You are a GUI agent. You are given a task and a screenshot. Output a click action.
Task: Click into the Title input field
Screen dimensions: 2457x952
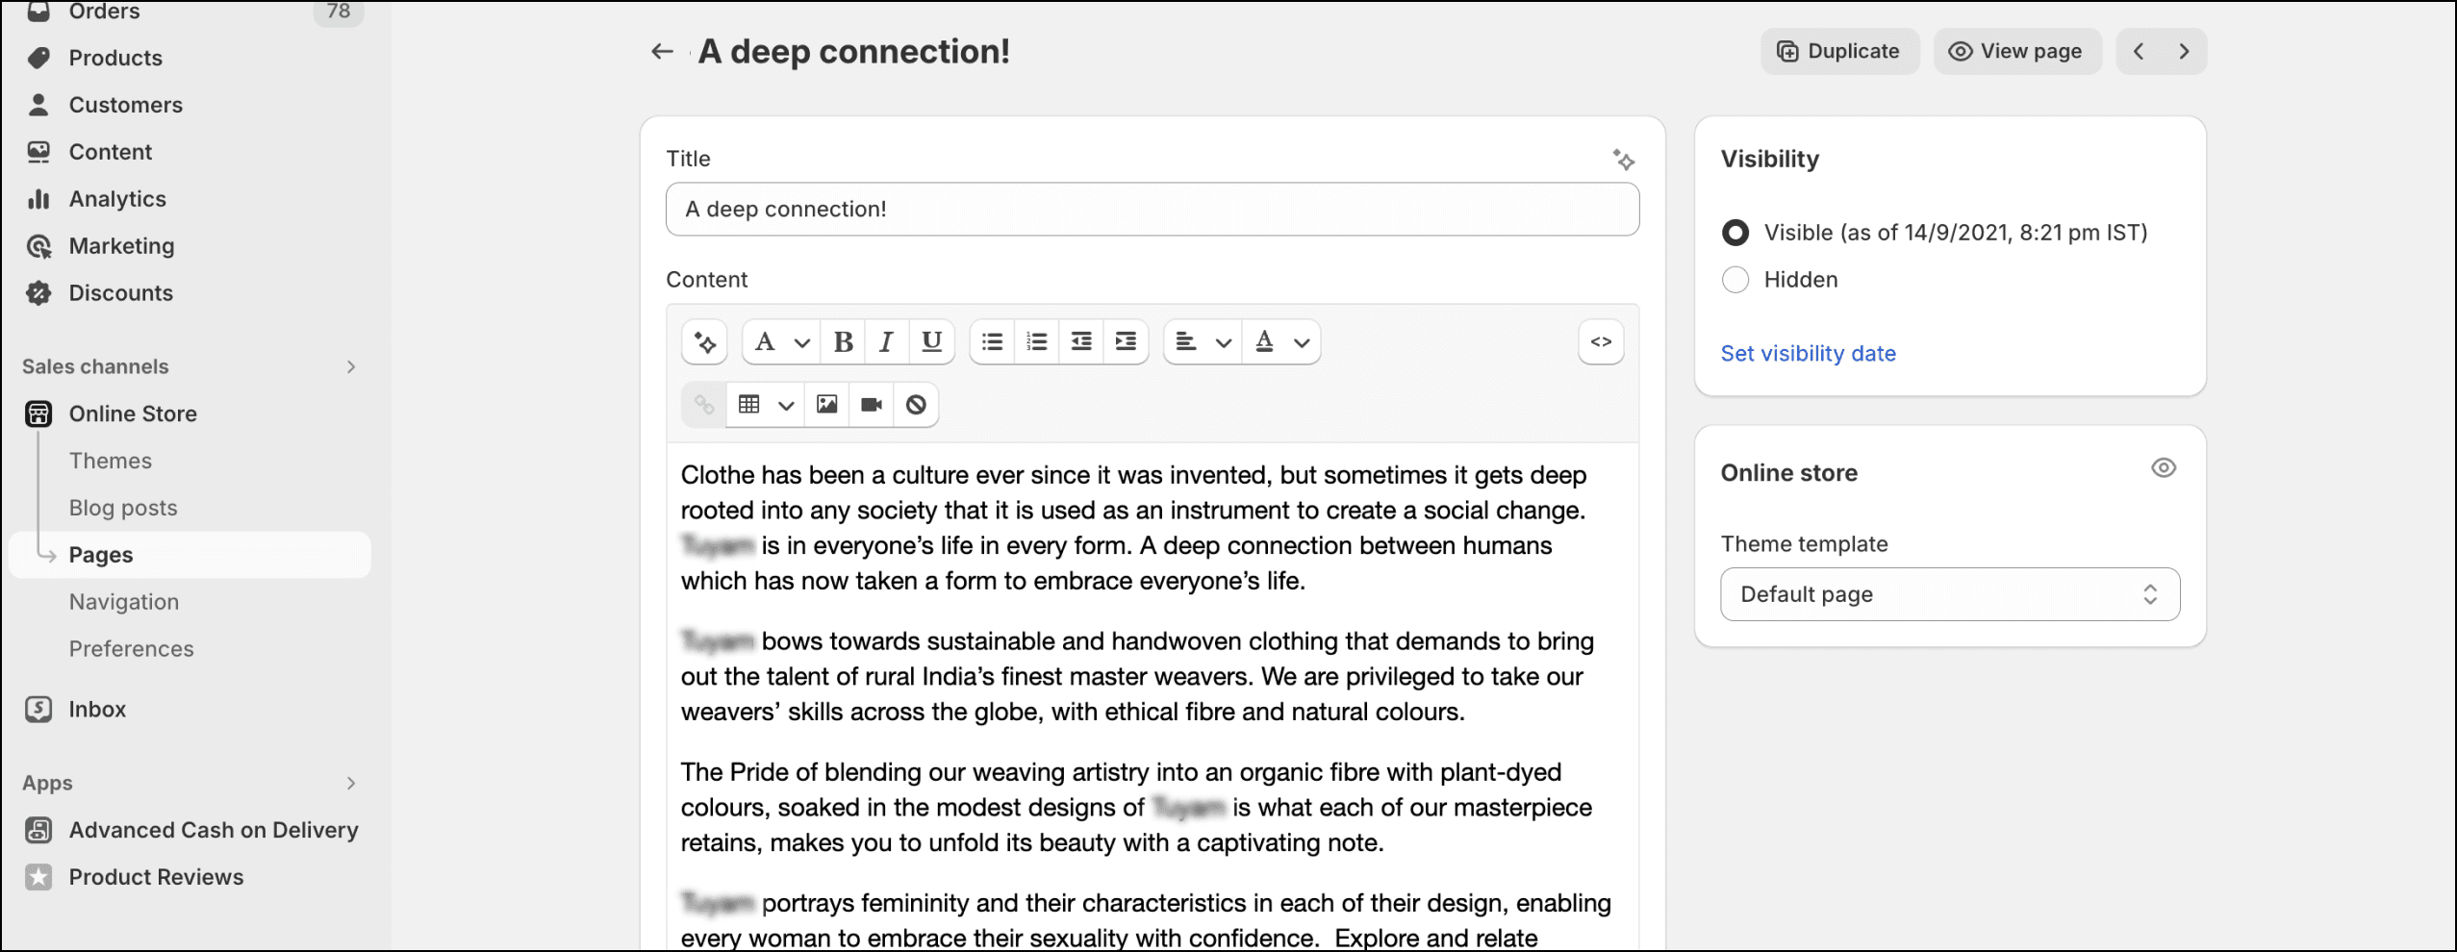tap(1152, 210)
